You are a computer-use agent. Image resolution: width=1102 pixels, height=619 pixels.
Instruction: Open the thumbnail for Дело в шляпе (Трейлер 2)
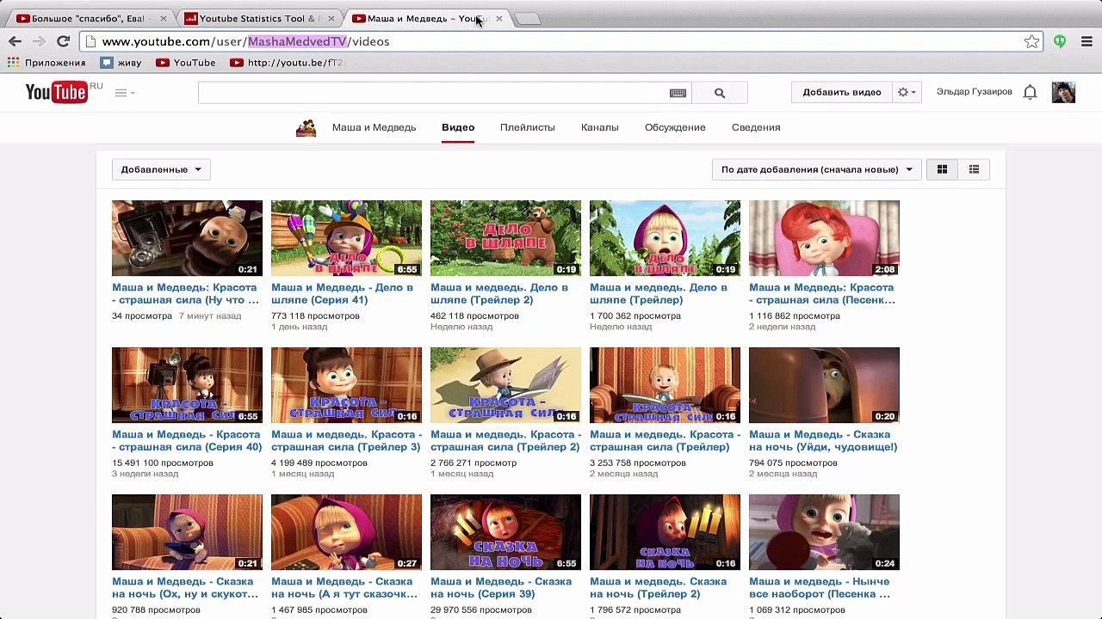(505, 238)
